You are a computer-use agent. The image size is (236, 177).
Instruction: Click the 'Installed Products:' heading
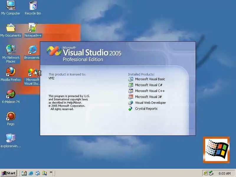[x=141, y=74]
